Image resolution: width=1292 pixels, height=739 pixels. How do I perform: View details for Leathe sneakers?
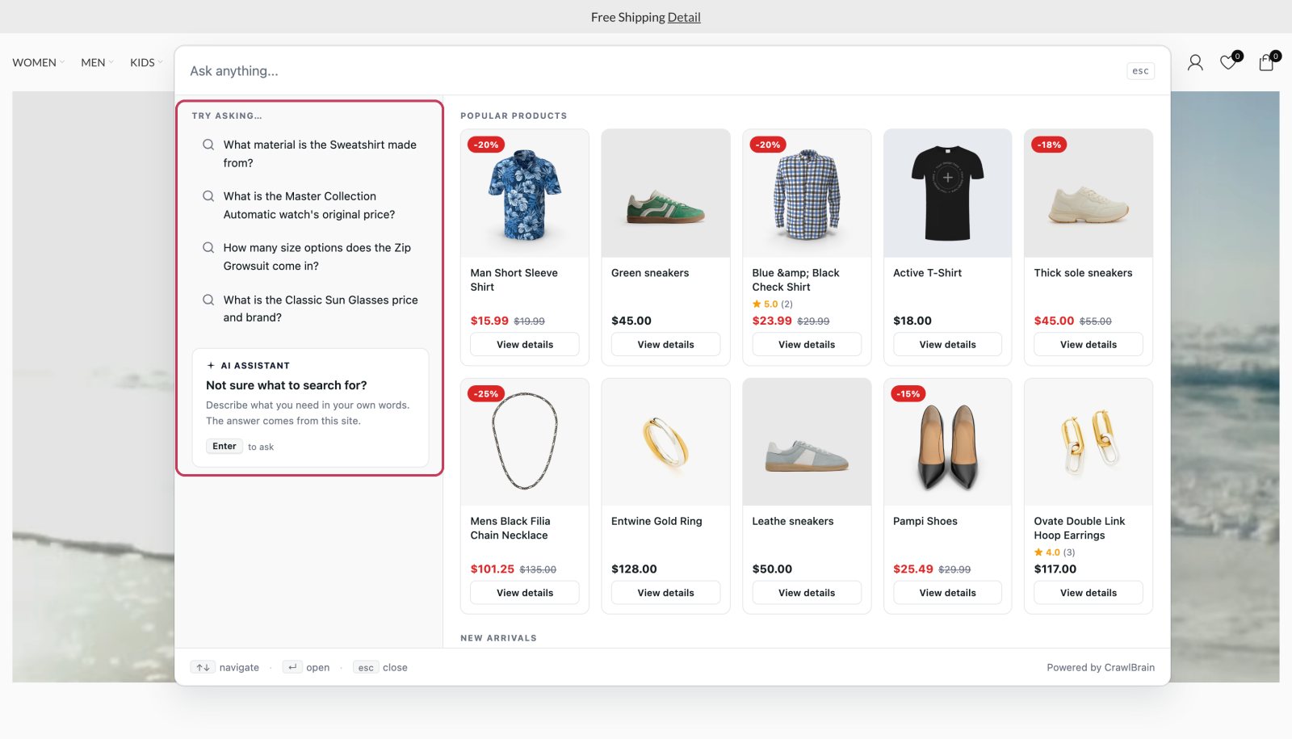(x=807, y=593)
